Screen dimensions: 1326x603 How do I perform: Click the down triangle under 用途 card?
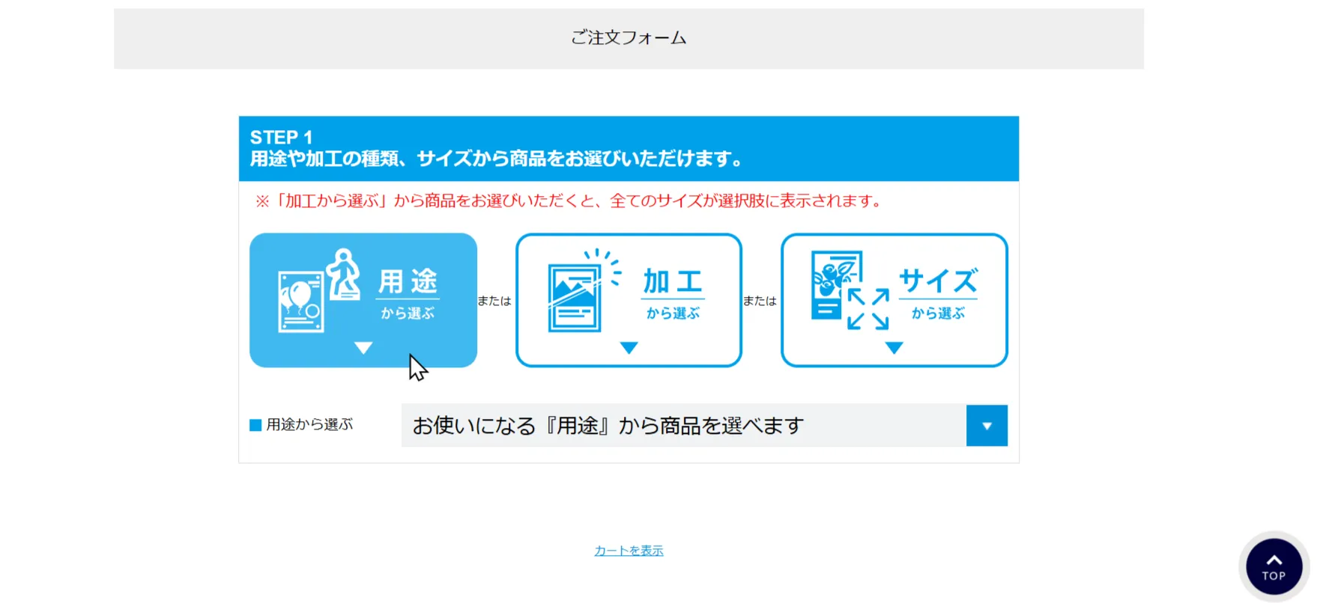pyautogui.click(x=363, y=348)
